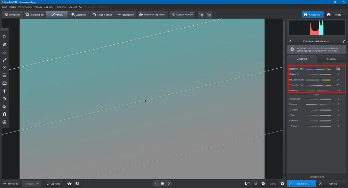Switch to the Ретушь toolbar tab
This screenshot has width=348, height=188.
[57, 15]
